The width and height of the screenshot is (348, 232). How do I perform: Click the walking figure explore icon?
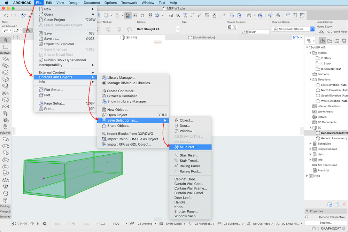[38, 224]
